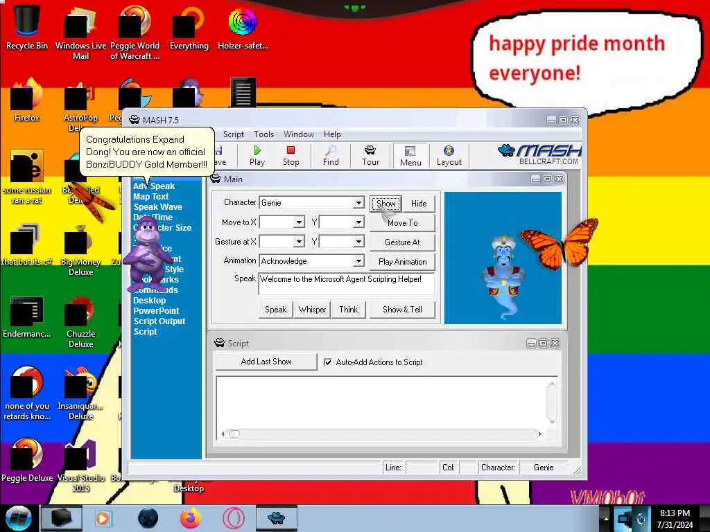Viewport: 710px width, 532px height.
Task: Click the script vertical scrollbar
Action: click(x=551, y=402)
